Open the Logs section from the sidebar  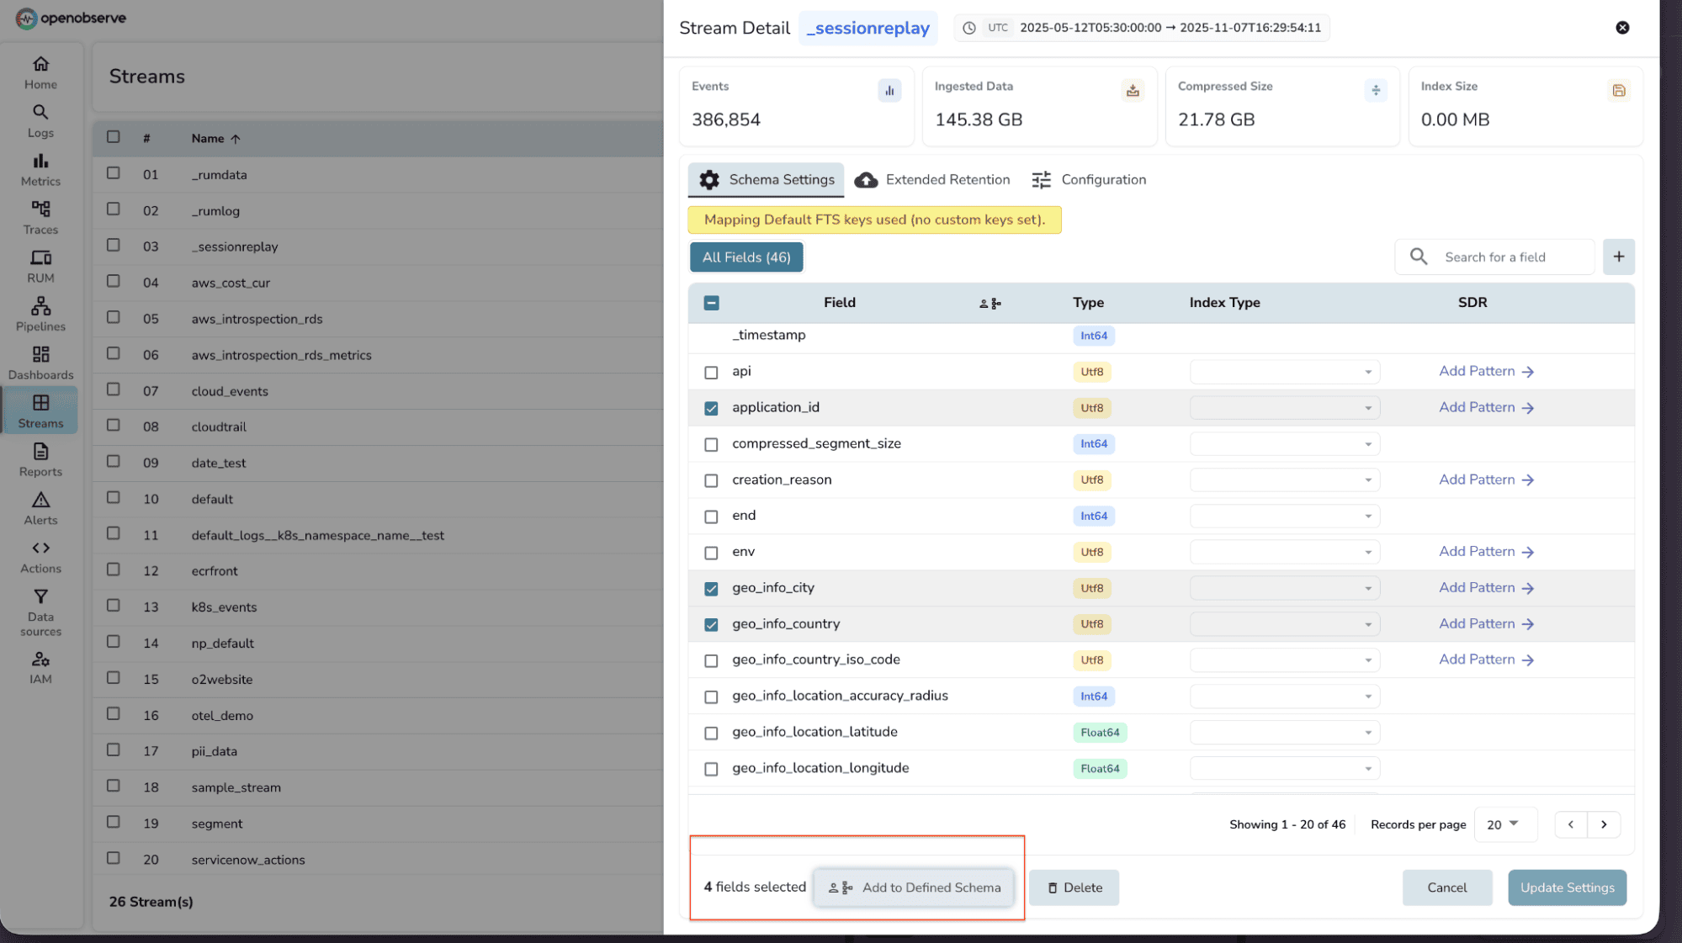[x=40, y=120]
